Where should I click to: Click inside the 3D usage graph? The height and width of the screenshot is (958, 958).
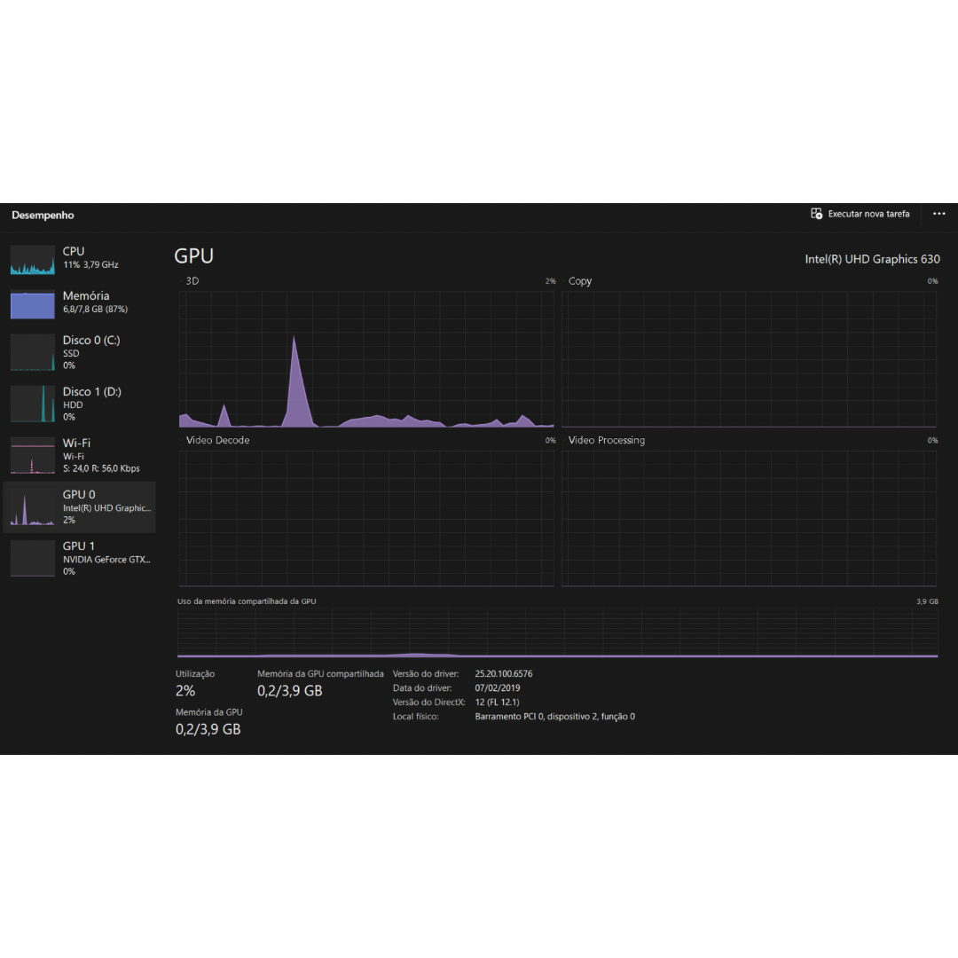click(x=366, y=359)
